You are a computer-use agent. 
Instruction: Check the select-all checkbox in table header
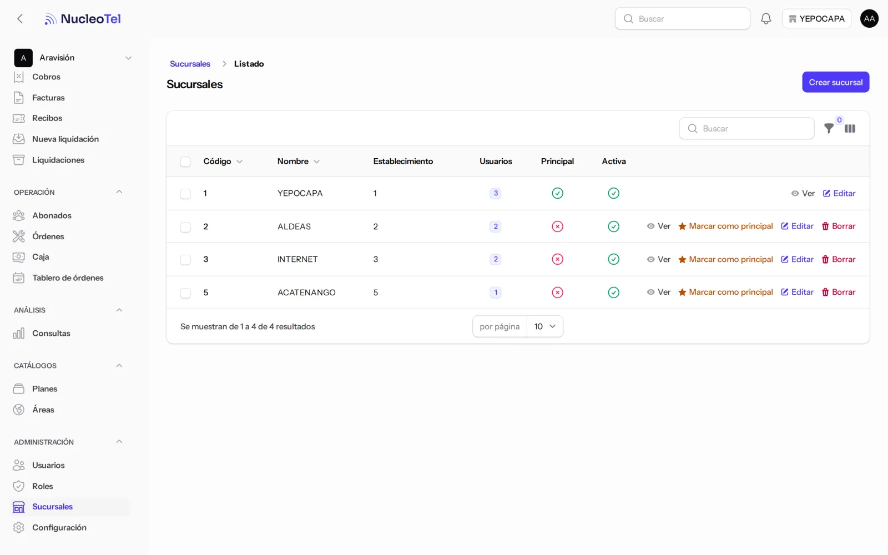tap(185, 162)
